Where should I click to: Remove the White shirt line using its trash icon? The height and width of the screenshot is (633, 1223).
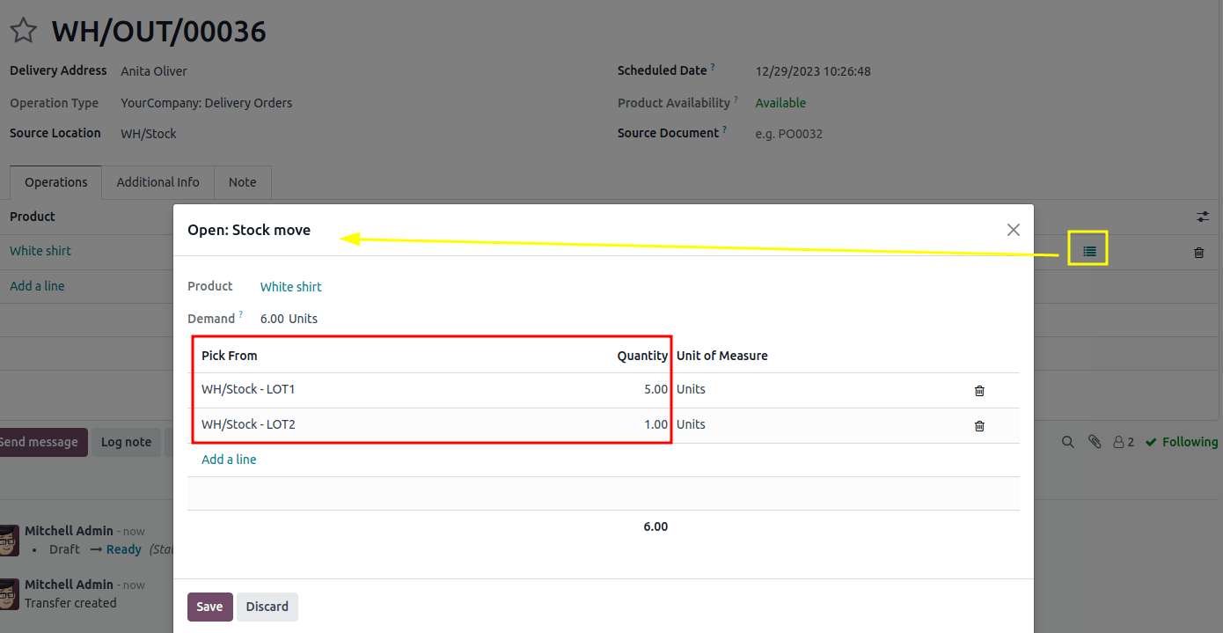[x=1198, y=253]
